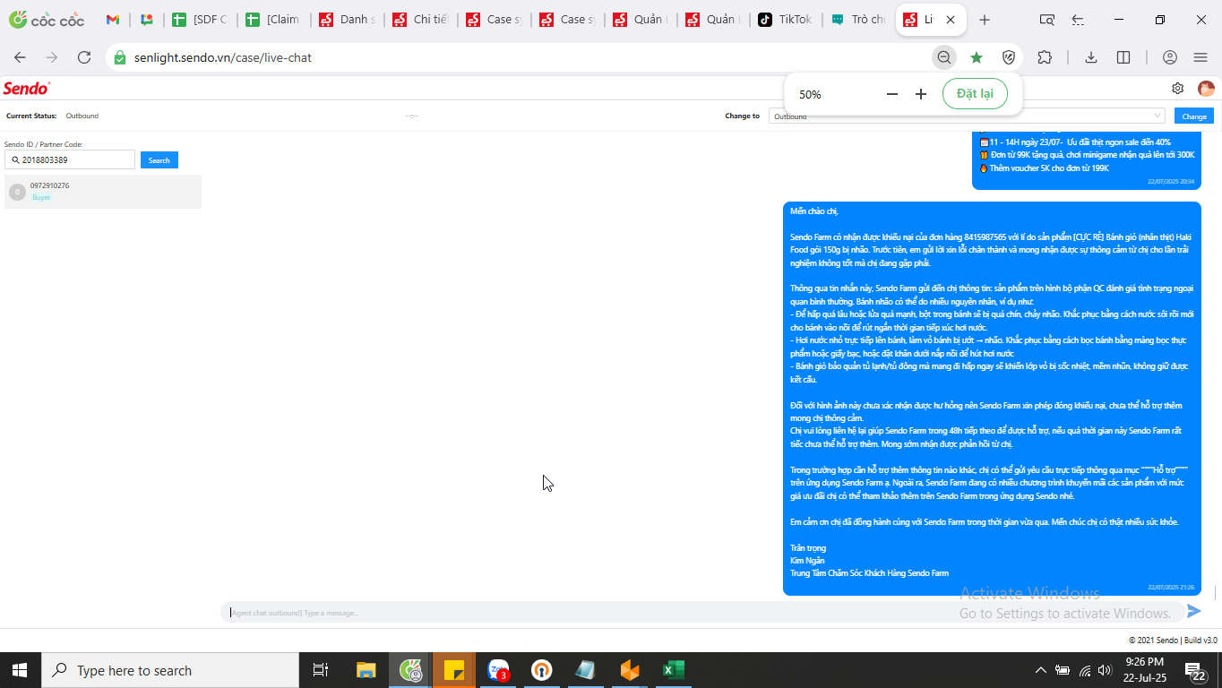Open the Cốc Cốc browser logo menu
The image size is (1222, 688).
47,20
